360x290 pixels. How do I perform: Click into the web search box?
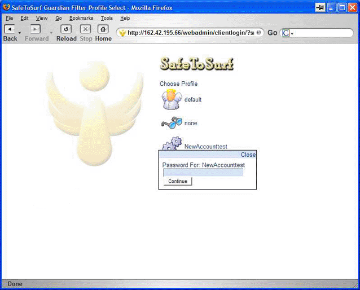pos(323,33)
